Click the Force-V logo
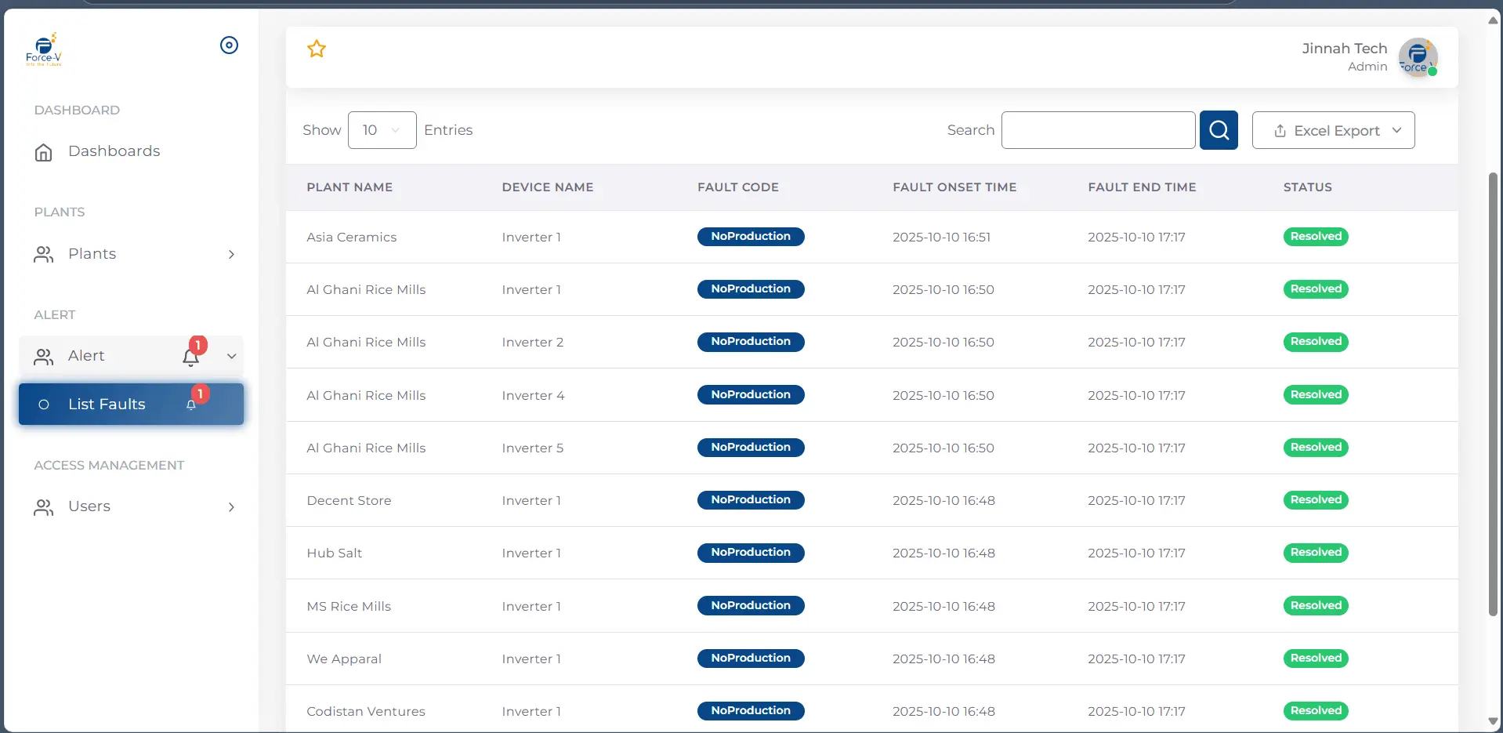 [44, 49]
